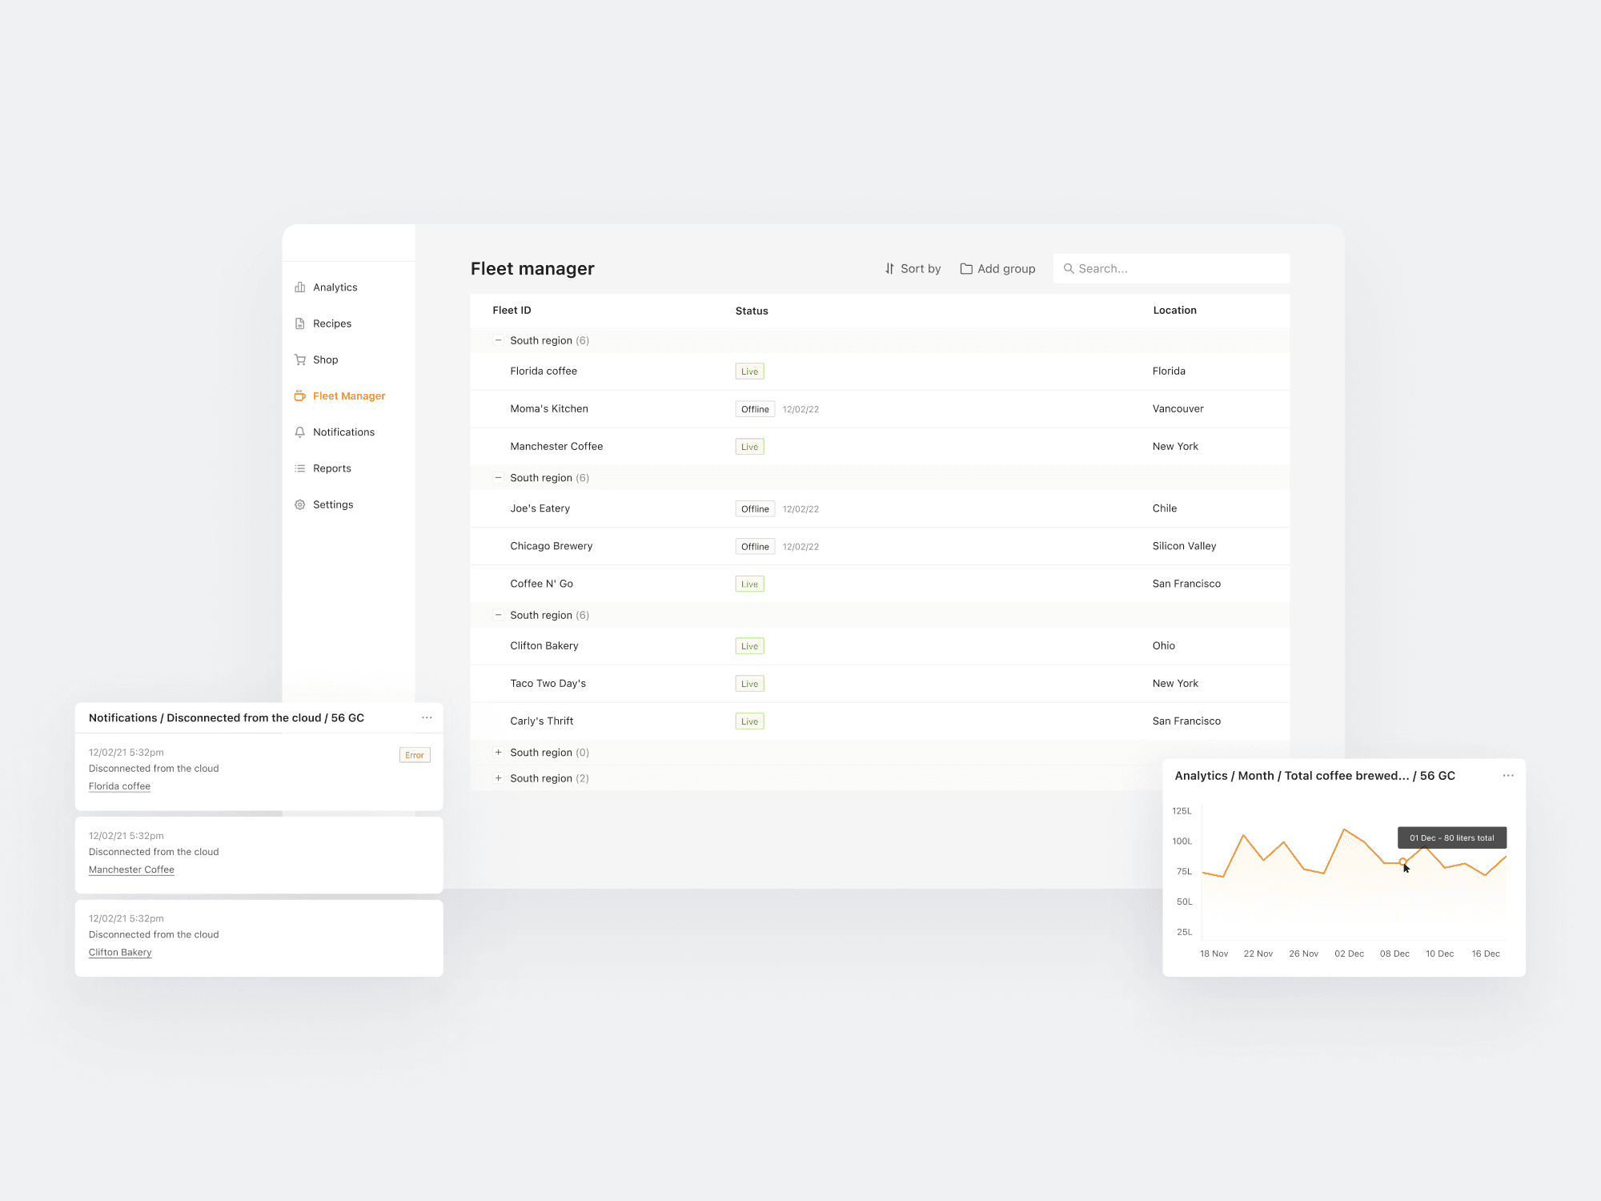This screenshot has height=1201, width=1601.
Task: Collapse the first South region group
Action: pyautogui.click(x=498, y=340)
